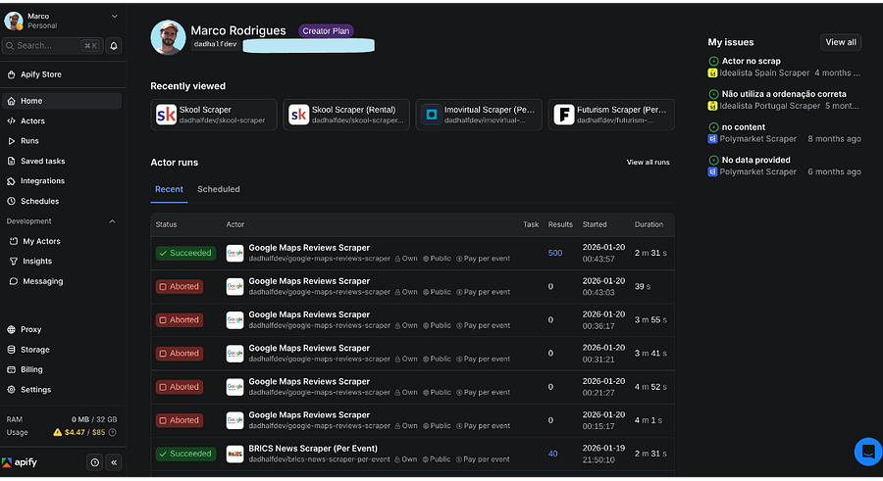The width and height of the screenshot is (883, 481).
Task: Click the usage warning triangle icon
Action: 58,433
